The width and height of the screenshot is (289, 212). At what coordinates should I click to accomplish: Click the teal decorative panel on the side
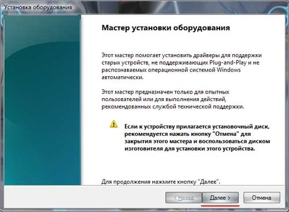(x=42, y=100)
